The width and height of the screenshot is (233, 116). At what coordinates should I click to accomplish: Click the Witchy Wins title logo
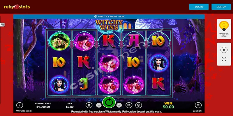click(109, 25)
